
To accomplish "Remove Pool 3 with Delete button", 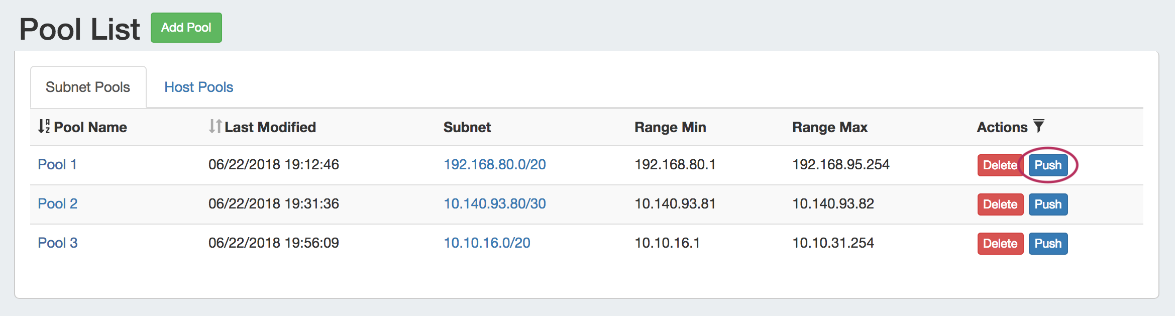I will 1000,244.
